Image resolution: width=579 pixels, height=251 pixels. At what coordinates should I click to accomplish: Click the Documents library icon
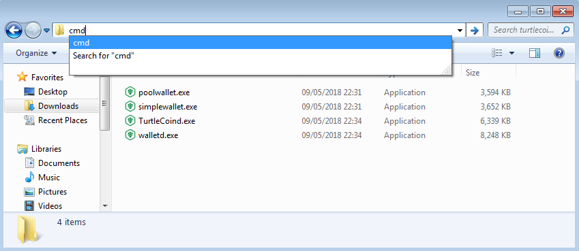pyautogui.click(x=29, y=163)
